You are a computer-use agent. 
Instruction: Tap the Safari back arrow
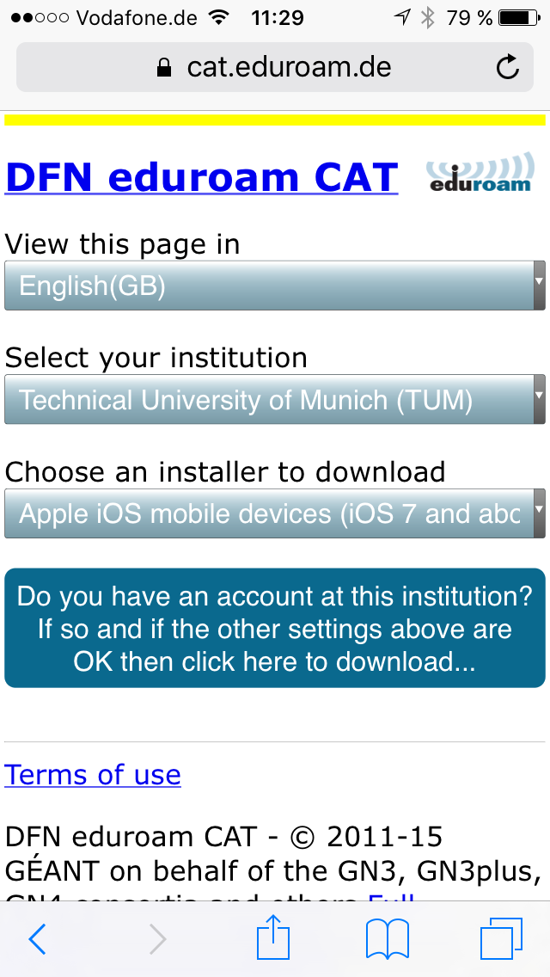coord(37,940)
